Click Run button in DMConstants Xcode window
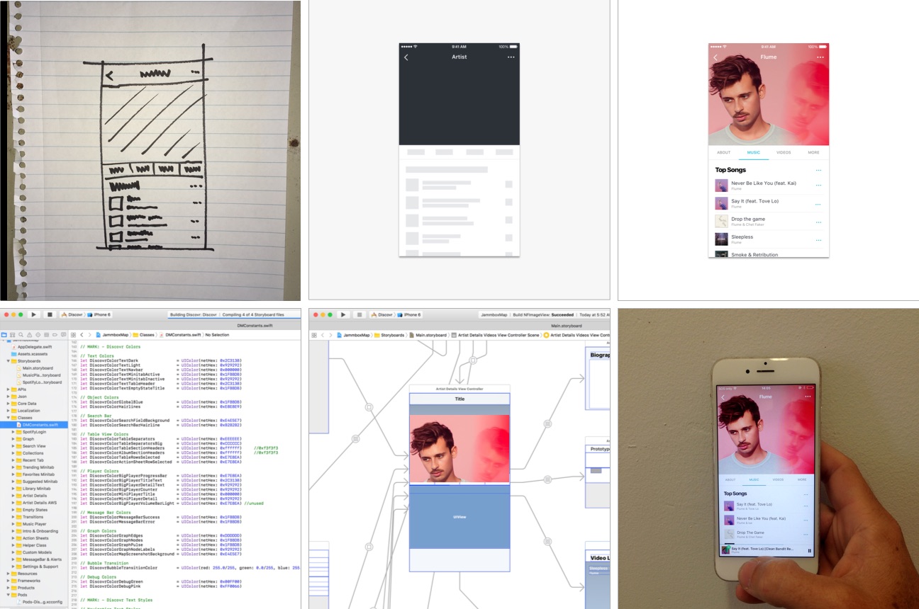 (33, 314)
